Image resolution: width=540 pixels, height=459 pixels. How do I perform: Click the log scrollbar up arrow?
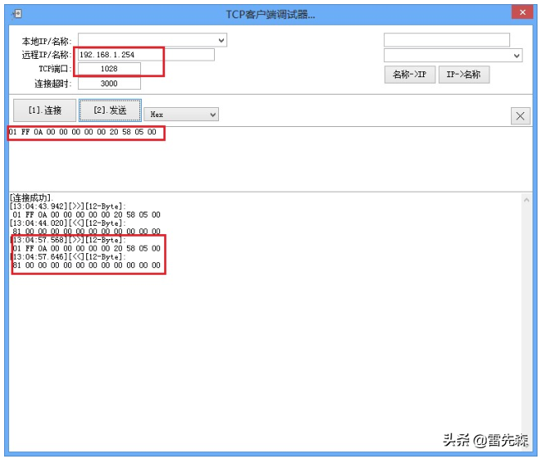526,199
